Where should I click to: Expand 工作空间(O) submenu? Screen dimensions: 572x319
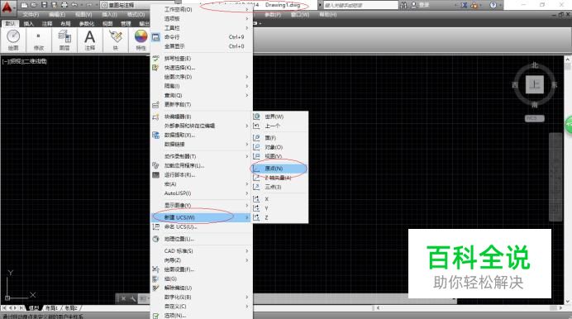[202, 9]
